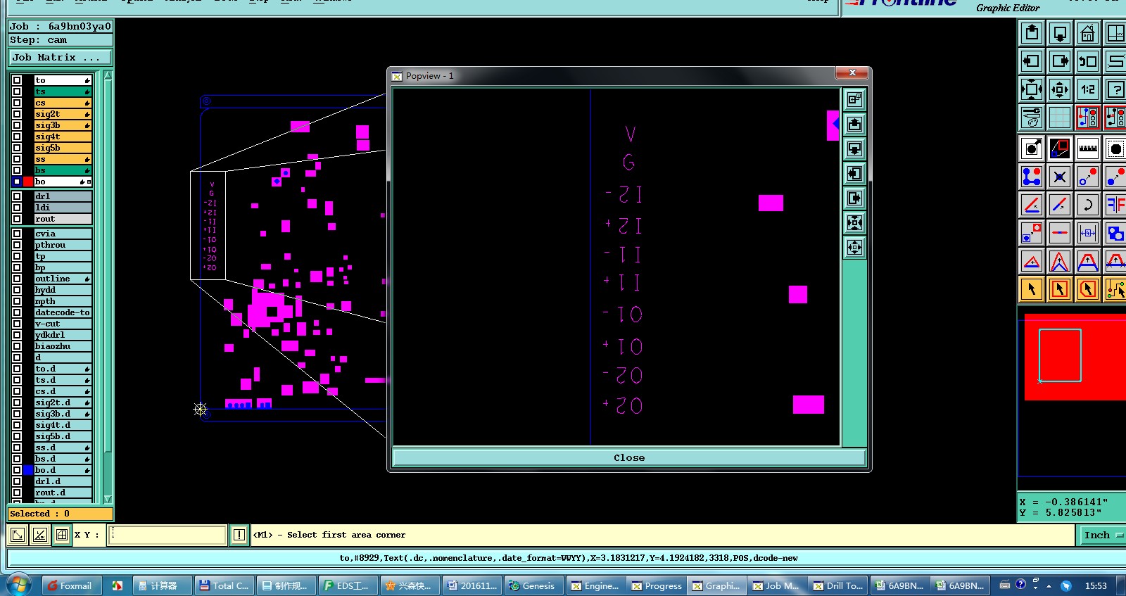The width and height of the screenshot is (1126, 596).
Task: Click the Popview pan left icon
Action: (x=854, y=173)
